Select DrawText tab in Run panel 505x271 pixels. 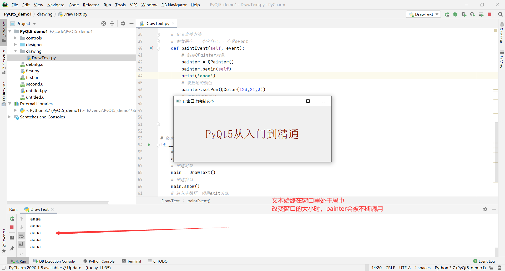39,209
